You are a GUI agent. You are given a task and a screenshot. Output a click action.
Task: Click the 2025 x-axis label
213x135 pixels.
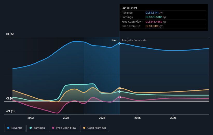click(x=138, y=118)
